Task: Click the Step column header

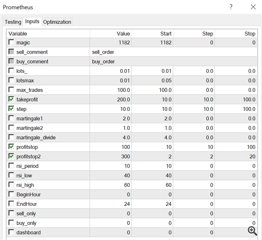Action: (x=194, y=34)
